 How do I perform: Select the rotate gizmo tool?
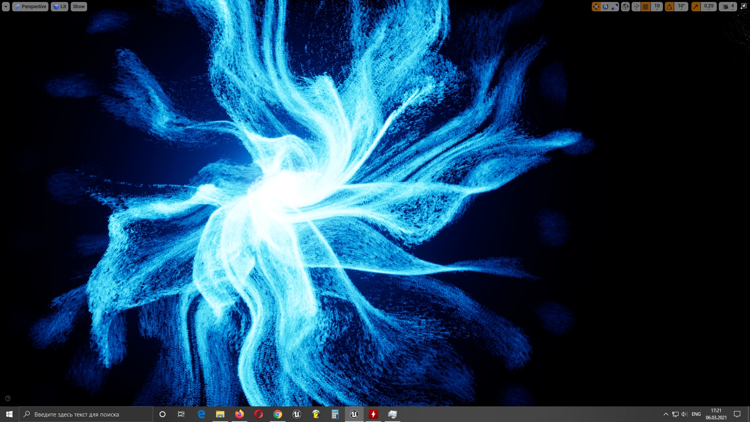coord(605,7)
